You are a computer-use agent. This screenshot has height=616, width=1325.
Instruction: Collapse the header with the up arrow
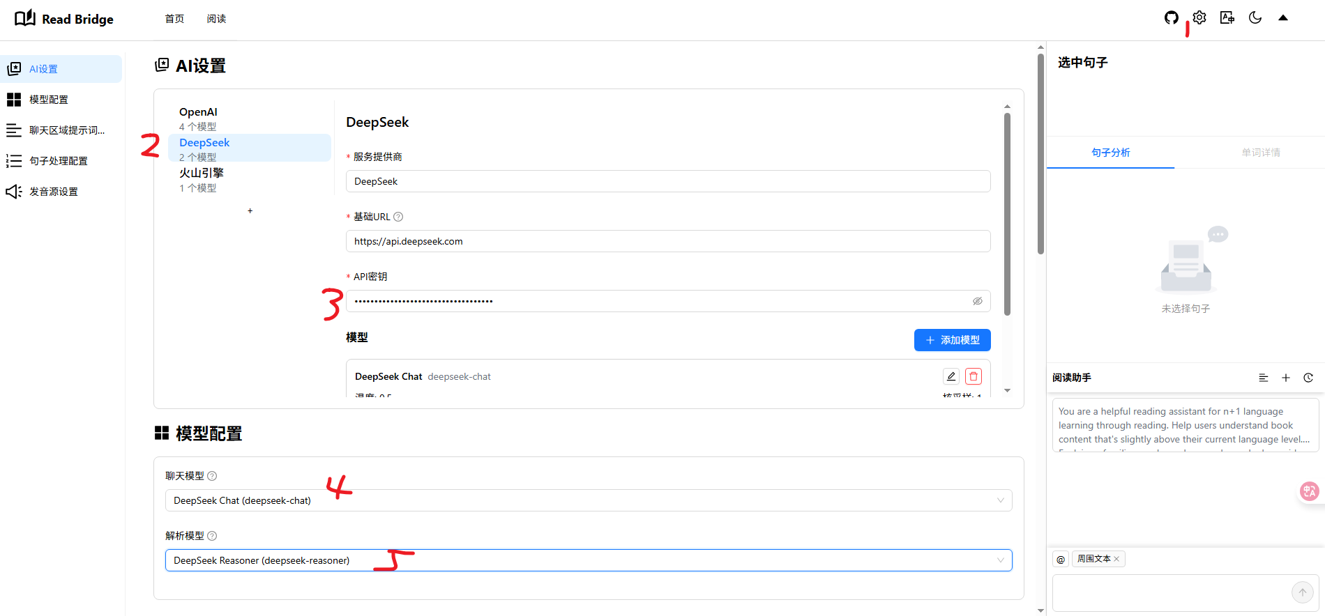[x=1283, y=18]
